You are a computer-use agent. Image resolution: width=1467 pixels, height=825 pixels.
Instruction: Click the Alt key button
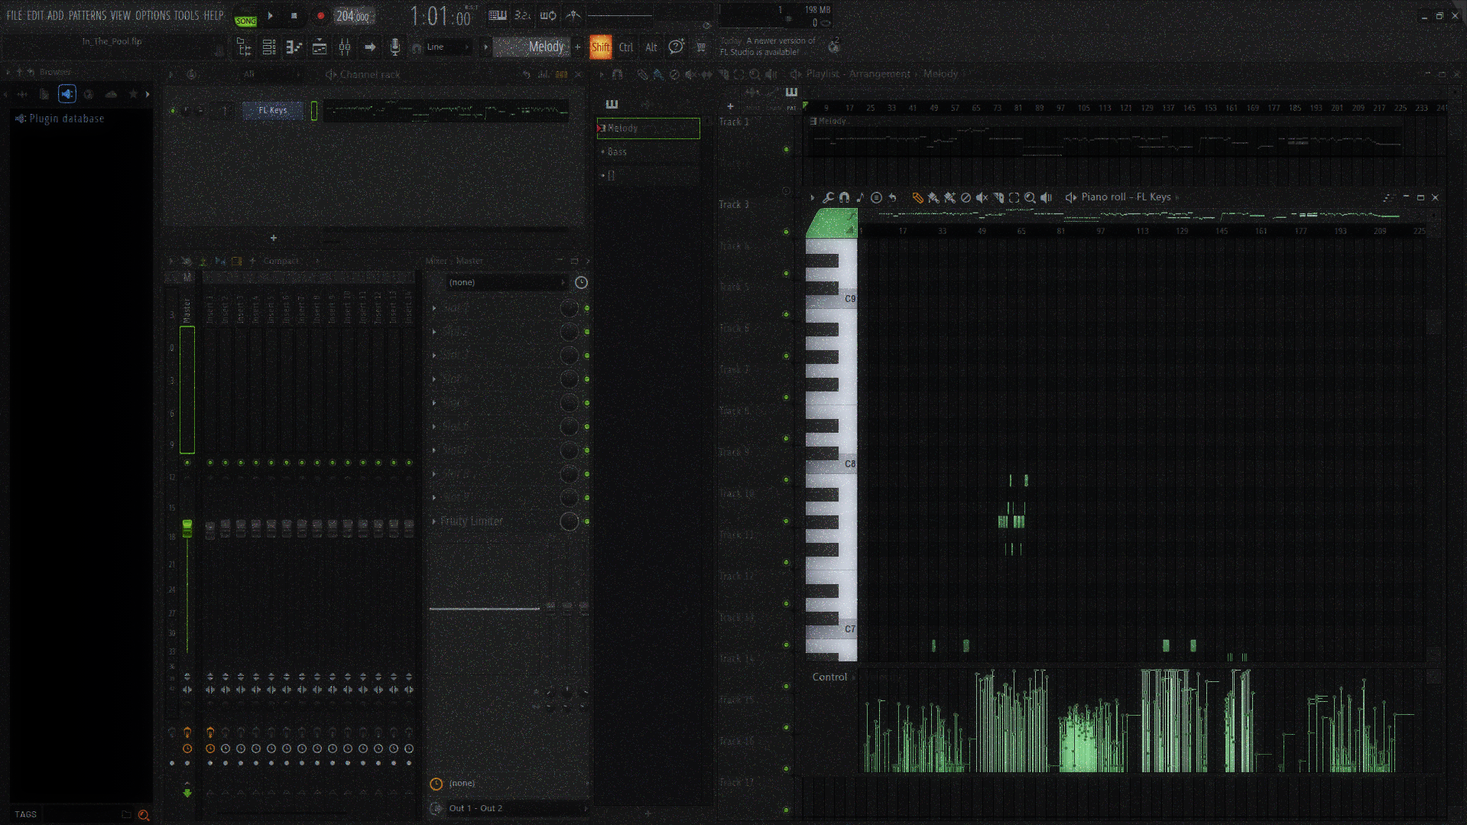pyautogui.click(x=651, y=47)
